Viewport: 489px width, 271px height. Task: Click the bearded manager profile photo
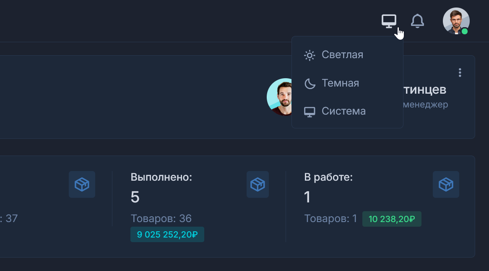point(280,97)
